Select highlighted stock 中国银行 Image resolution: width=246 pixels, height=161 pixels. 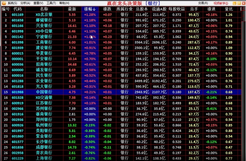44,92
